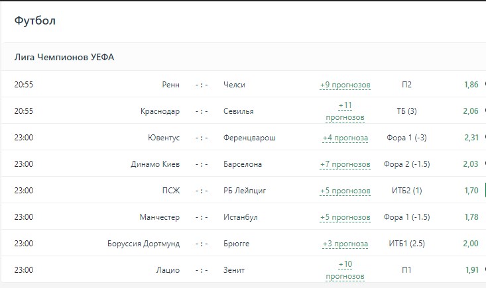This screenshot has width=486, height=288.
Task: Select odds 1,86 for Ренн–Челси
Action: (x=471, y=85)
